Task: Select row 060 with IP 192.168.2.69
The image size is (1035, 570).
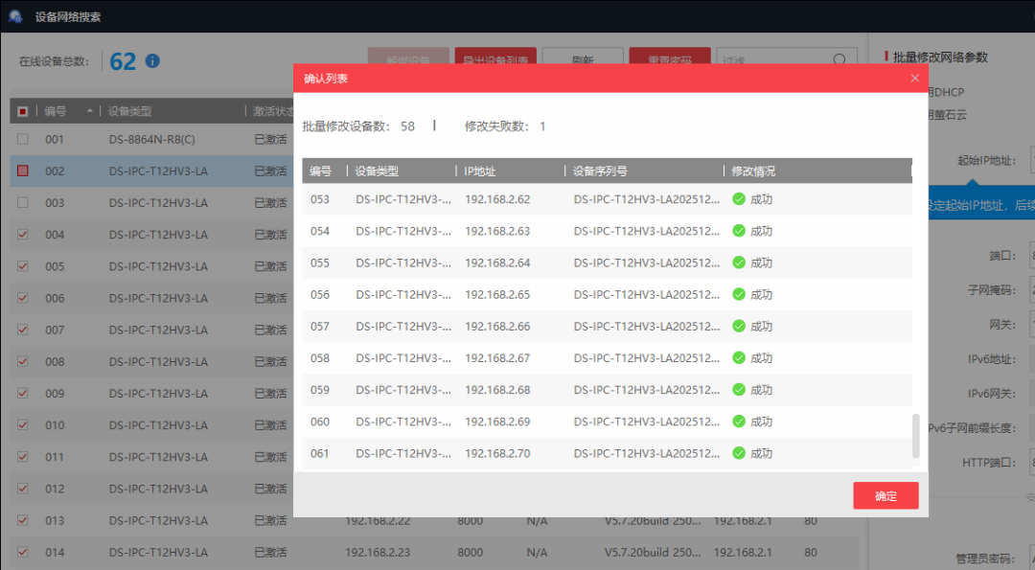Action: (495, 422)
